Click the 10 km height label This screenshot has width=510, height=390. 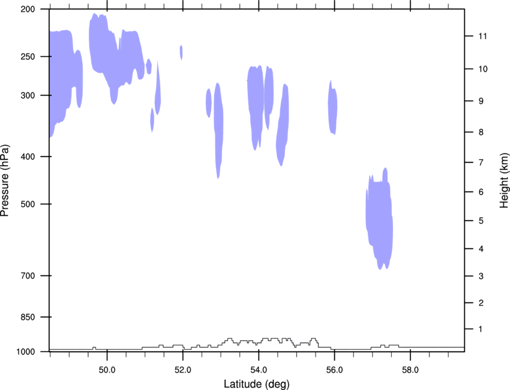click(x=483, y=69)
